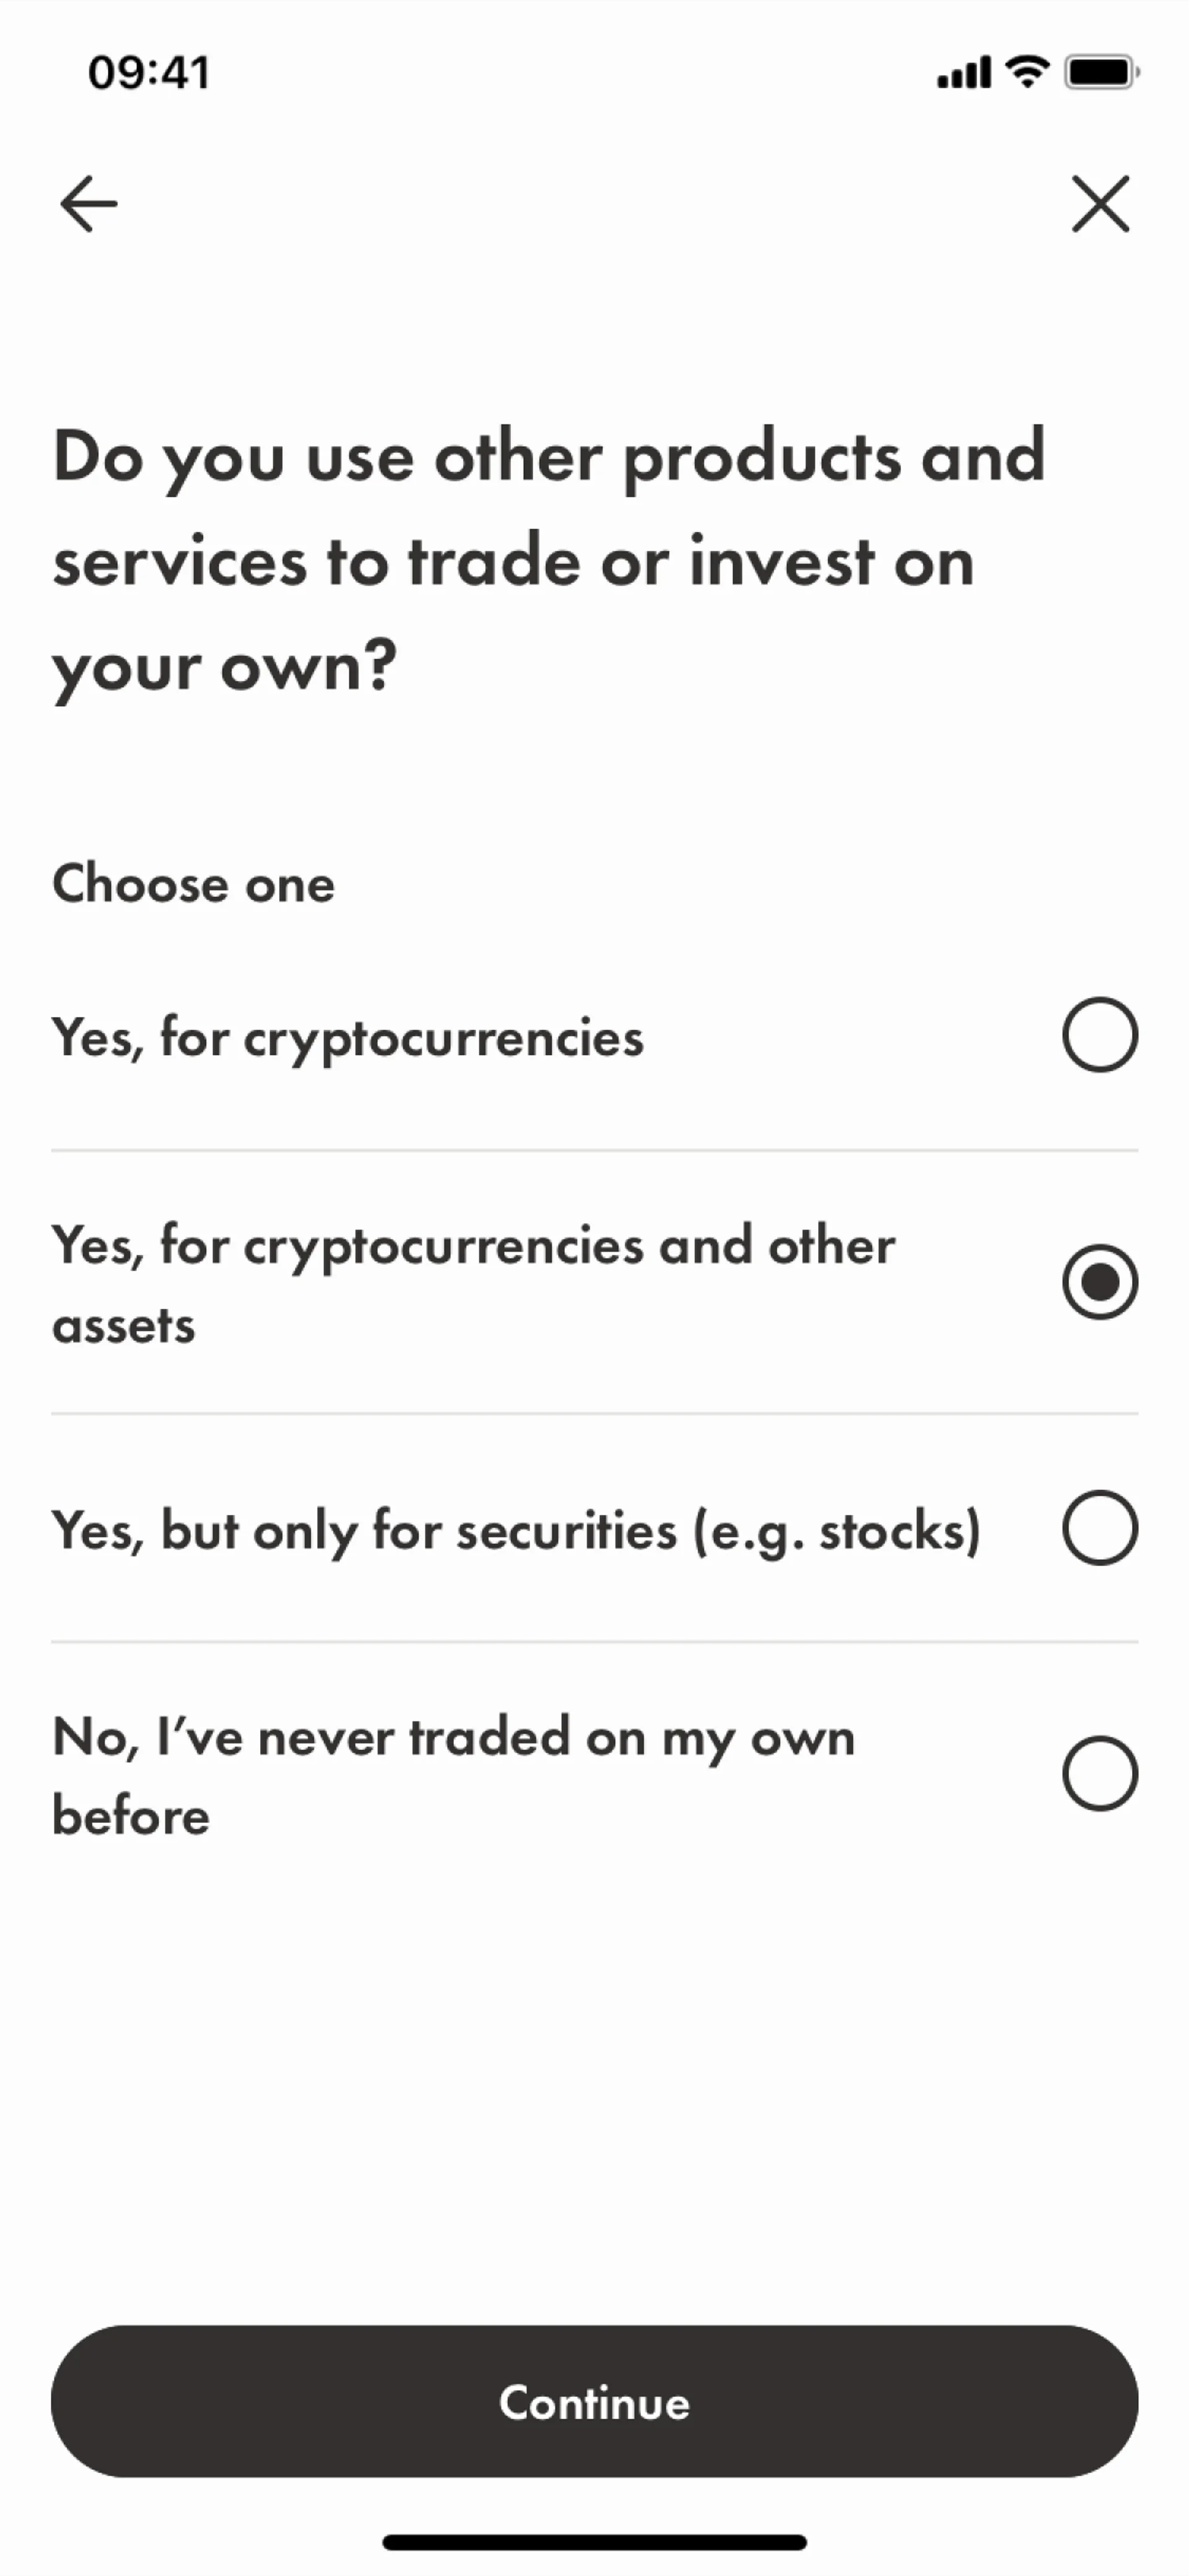1189x2576 pixels.
Task: Tap the word 'assets' in the second option
Action: click(124, 1326)
